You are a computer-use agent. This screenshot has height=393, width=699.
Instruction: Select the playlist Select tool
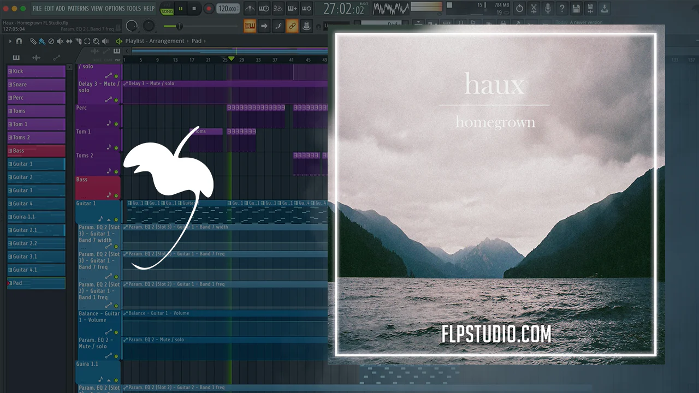(x=87, y=41)
